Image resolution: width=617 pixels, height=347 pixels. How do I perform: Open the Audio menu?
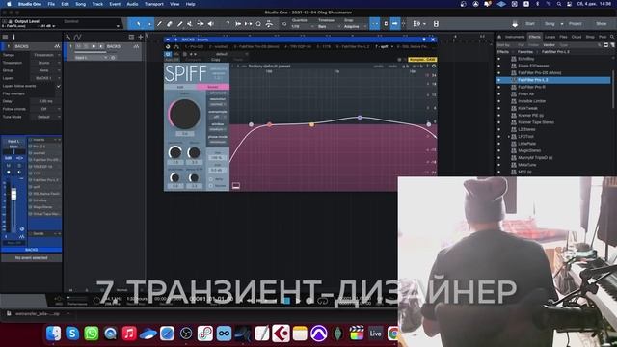(132, 4)
